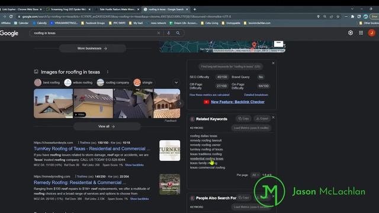This screenshot has height=213, width=379.
Task: Click keyword texas traditions roofing
Action: tap(205, 154)
